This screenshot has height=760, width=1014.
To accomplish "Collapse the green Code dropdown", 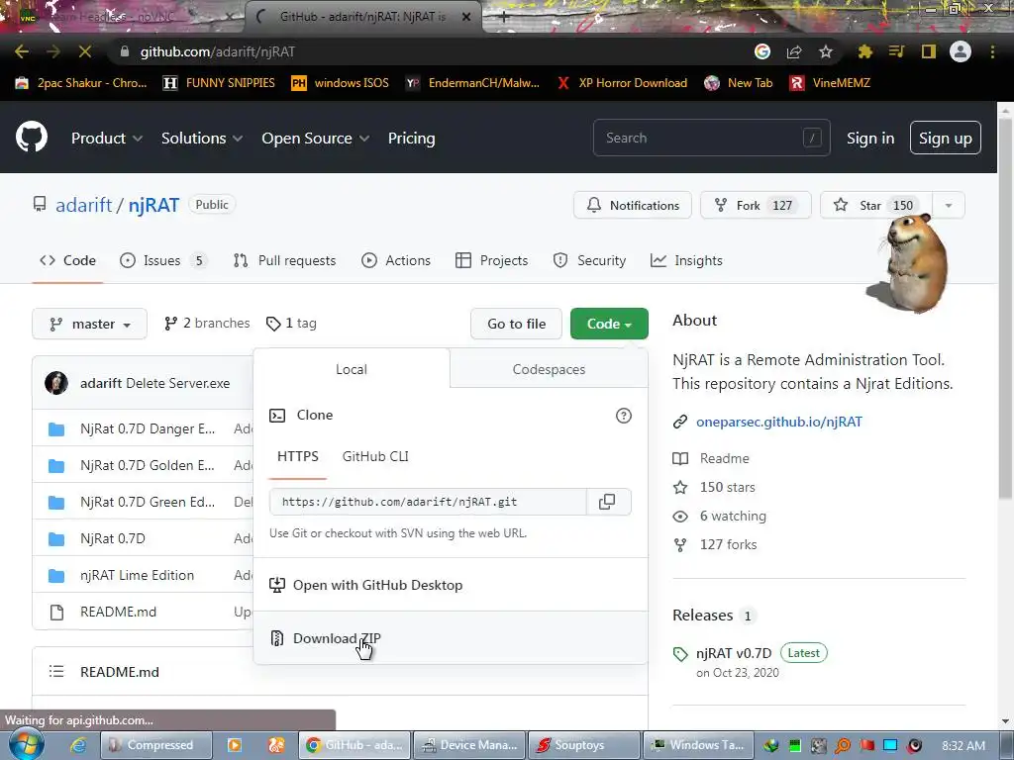I will 609,324.
